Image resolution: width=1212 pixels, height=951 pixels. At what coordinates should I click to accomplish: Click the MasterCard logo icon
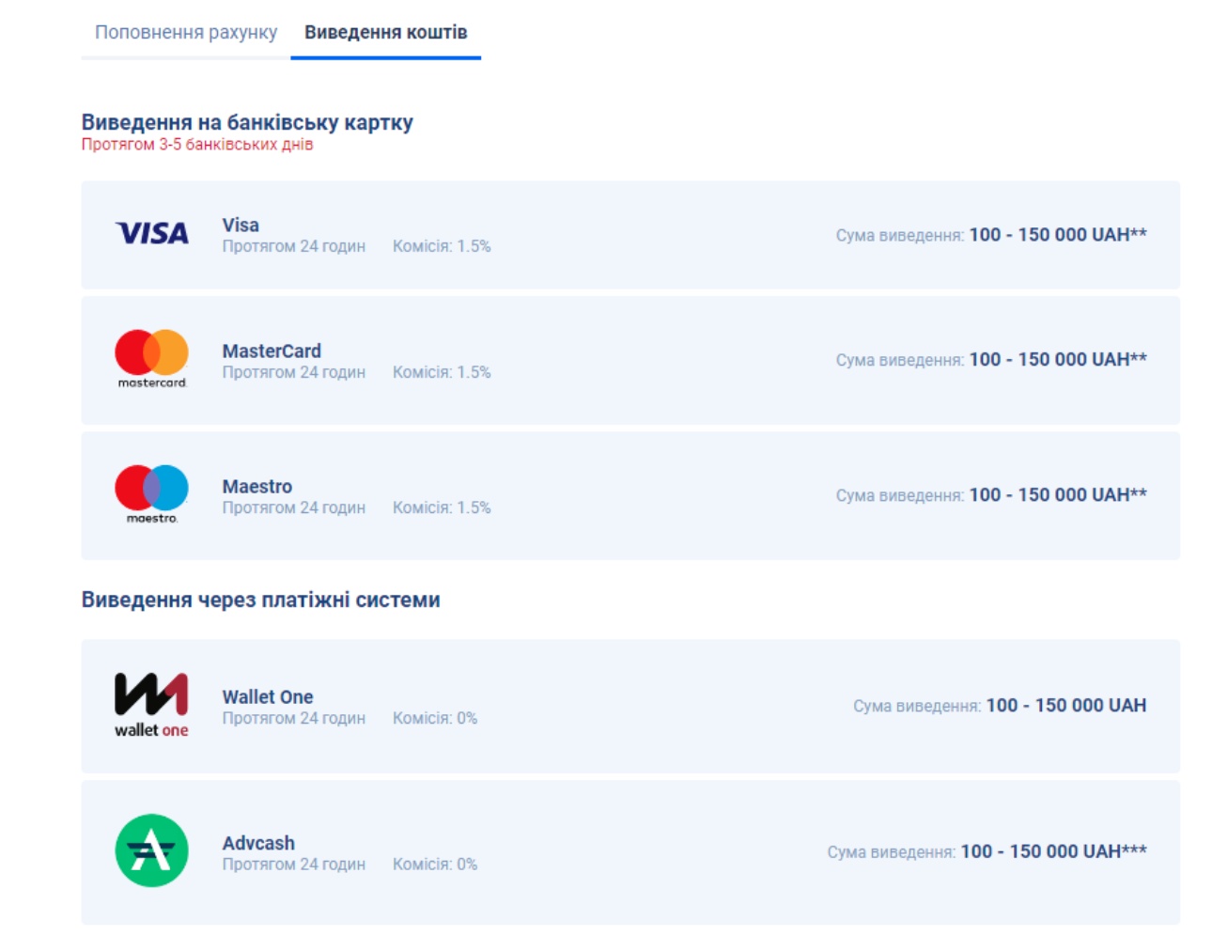pyautogui.click(x=151, y=359)
